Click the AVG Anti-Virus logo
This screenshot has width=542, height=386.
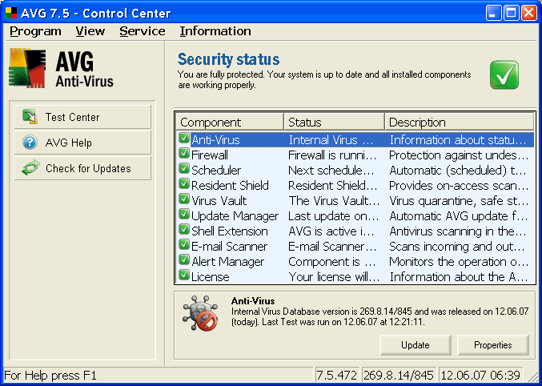pyautogui.click(x=61, y=68)
